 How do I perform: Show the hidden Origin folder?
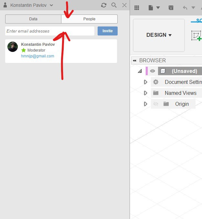[156, 104]
